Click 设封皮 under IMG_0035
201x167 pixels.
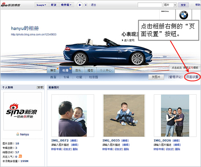(118, 149)
